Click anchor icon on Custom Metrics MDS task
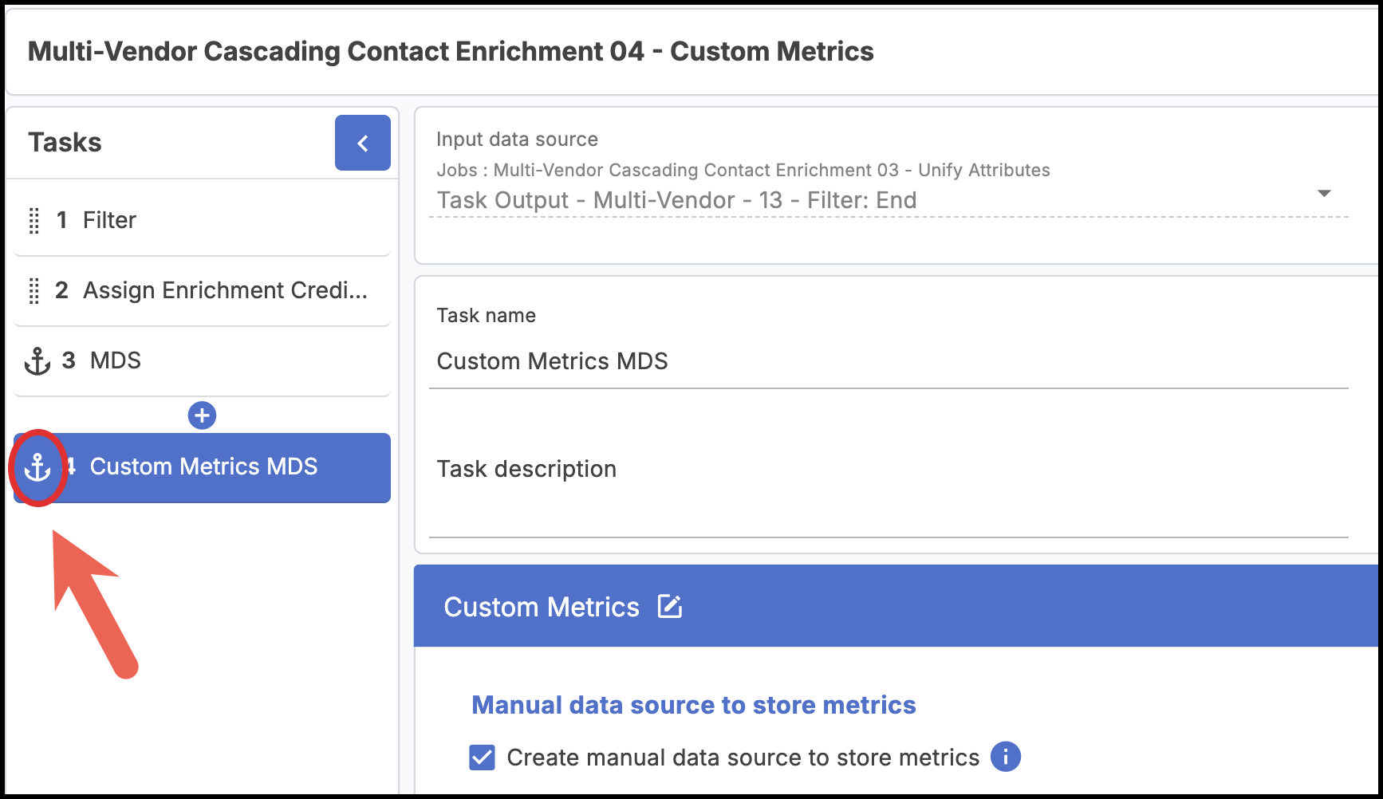1383x799 pixels. pos(37,467)
